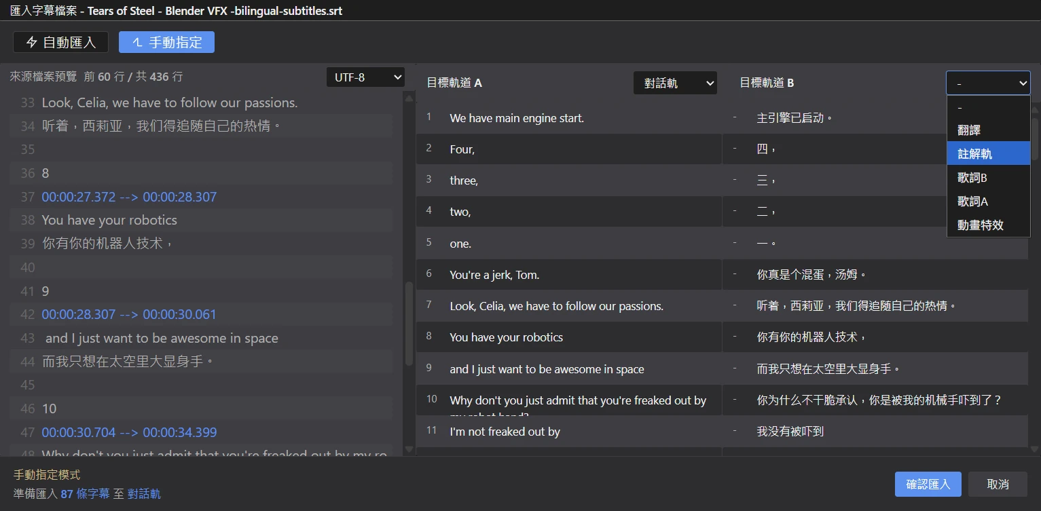
Task: Select track A row 10 'Why don't you just admit…'
Action: (569, 400)
